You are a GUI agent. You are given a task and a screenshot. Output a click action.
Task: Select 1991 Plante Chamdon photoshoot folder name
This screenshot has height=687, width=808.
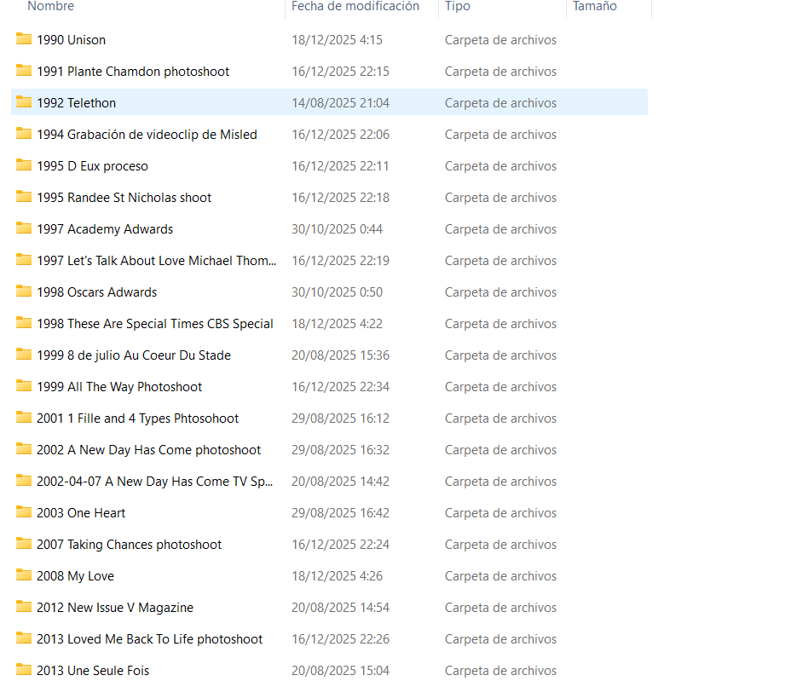pos(133,72)
